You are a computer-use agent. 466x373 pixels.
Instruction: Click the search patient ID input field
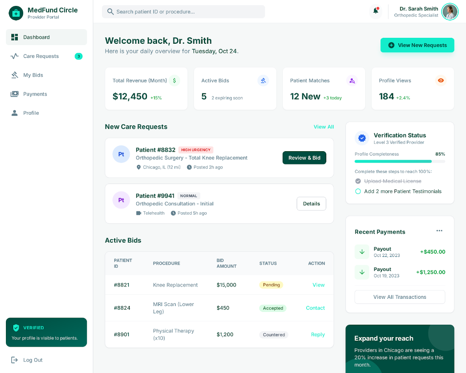[187, 12]
